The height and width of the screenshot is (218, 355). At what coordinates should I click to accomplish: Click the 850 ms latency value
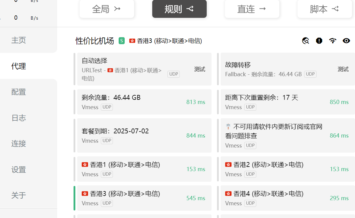point(339,102)
